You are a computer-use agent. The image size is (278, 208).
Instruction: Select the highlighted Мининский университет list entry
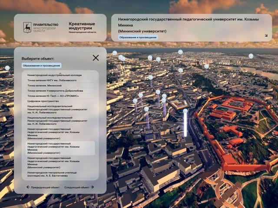pyautogui.click(x=60, y=148)
